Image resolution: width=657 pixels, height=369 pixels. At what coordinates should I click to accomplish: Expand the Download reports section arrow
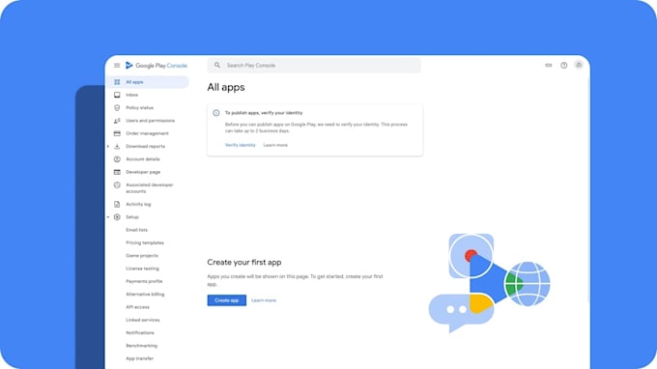pos(108,147)
